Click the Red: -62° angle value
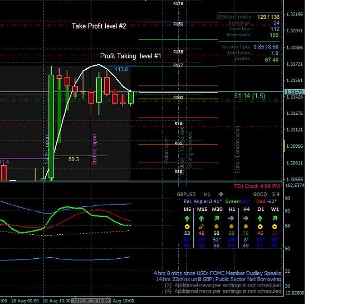Image resolution: width=348 pixels, height=304 pixels. coord(266,201)
